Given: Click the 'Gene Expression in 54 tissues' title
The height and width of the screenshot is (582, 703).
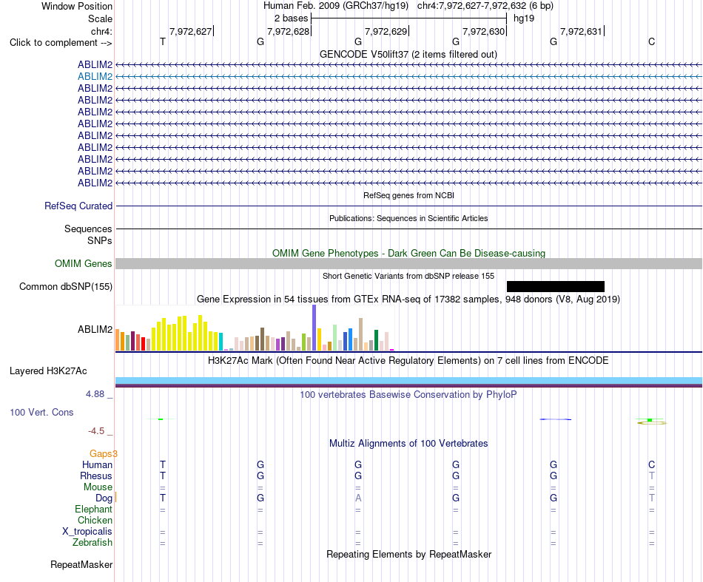Looking at the screenshot, I should point(408,299).
